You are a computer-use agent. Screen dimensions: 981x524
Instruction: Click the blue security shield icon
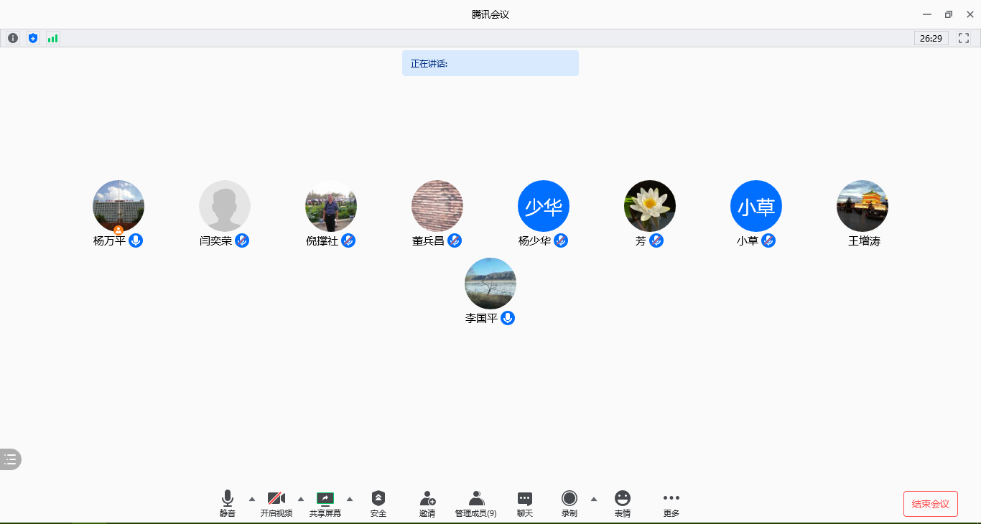(33, 38)
